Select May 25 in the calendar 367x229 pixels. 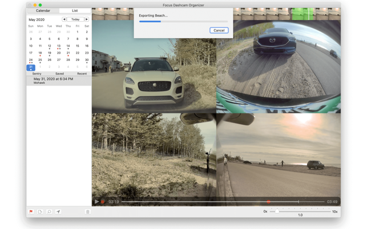click(x=40, y=60)
